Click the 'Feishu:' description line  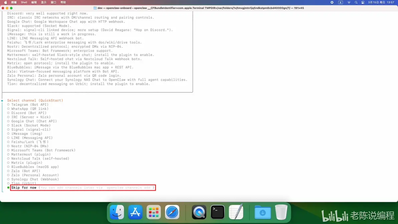point(74,42)
